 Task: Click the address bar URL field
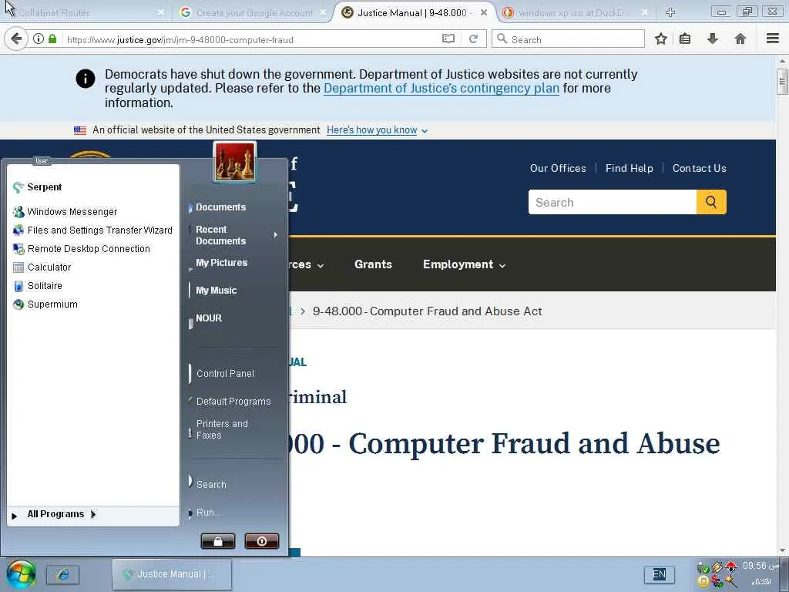pyautogui.click(x=252, y=40)
